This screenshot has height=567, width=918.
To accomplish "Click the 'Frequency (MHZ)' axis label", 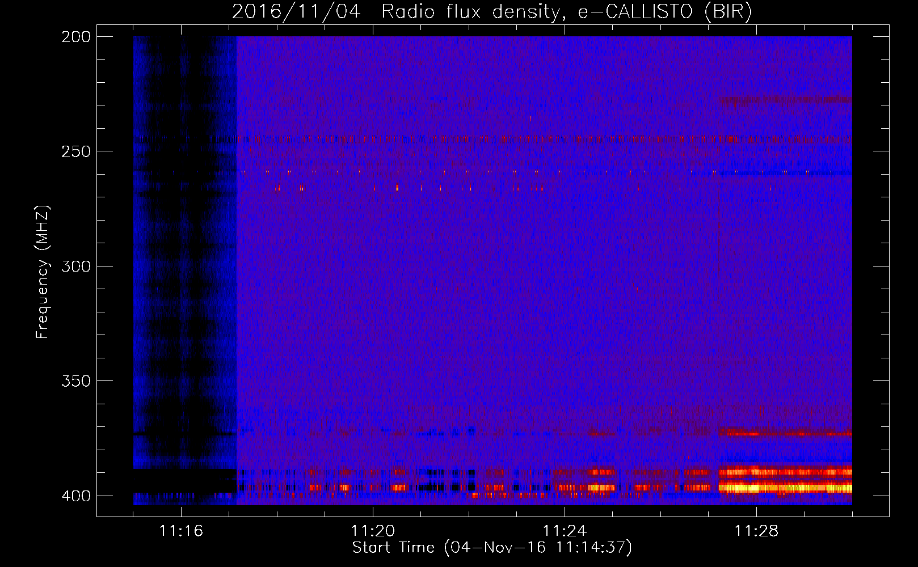I will 43,272.
